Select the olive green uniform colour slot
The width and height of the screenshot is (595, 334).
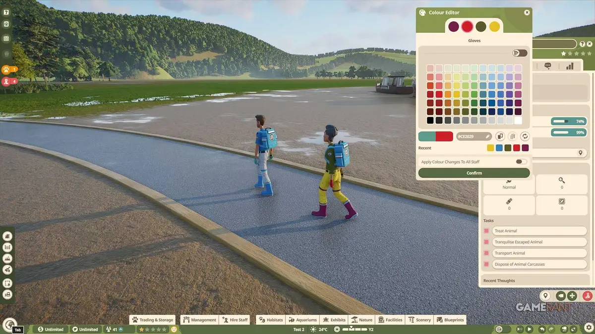click(481, 27)
